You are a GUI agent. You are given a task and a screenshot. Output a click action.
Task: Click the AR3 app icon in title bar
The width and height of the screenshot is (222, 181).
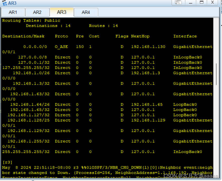pos(4,3)
